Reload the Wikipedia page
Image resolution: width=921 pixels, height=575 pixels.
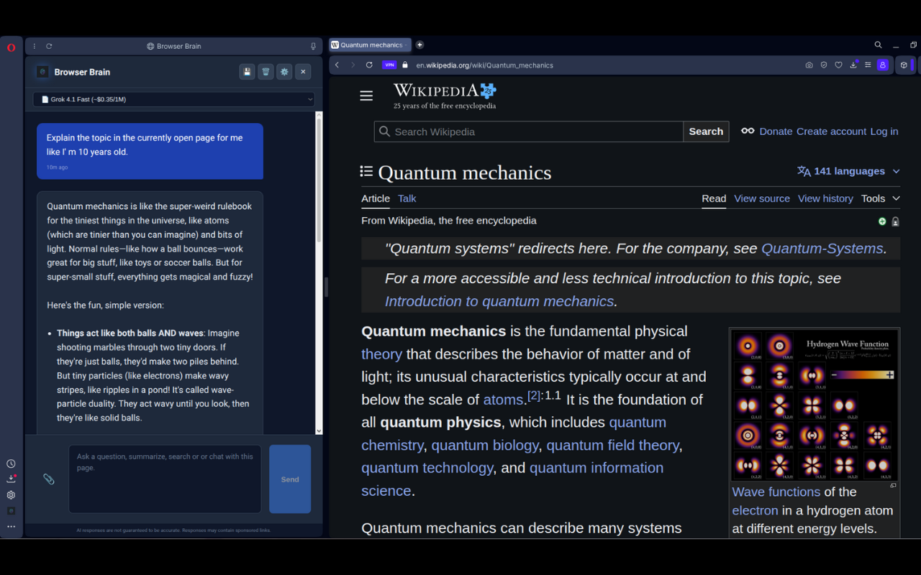pyautogui.click(x=369, y=65)
